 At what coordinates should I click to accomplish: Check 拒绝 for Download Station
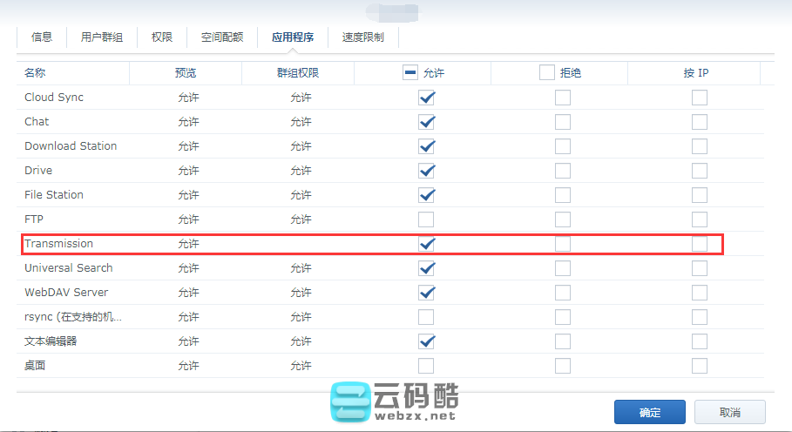[563, 146]
